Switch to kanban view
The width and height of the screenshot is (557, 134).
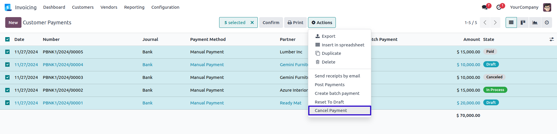click(523, 23)
